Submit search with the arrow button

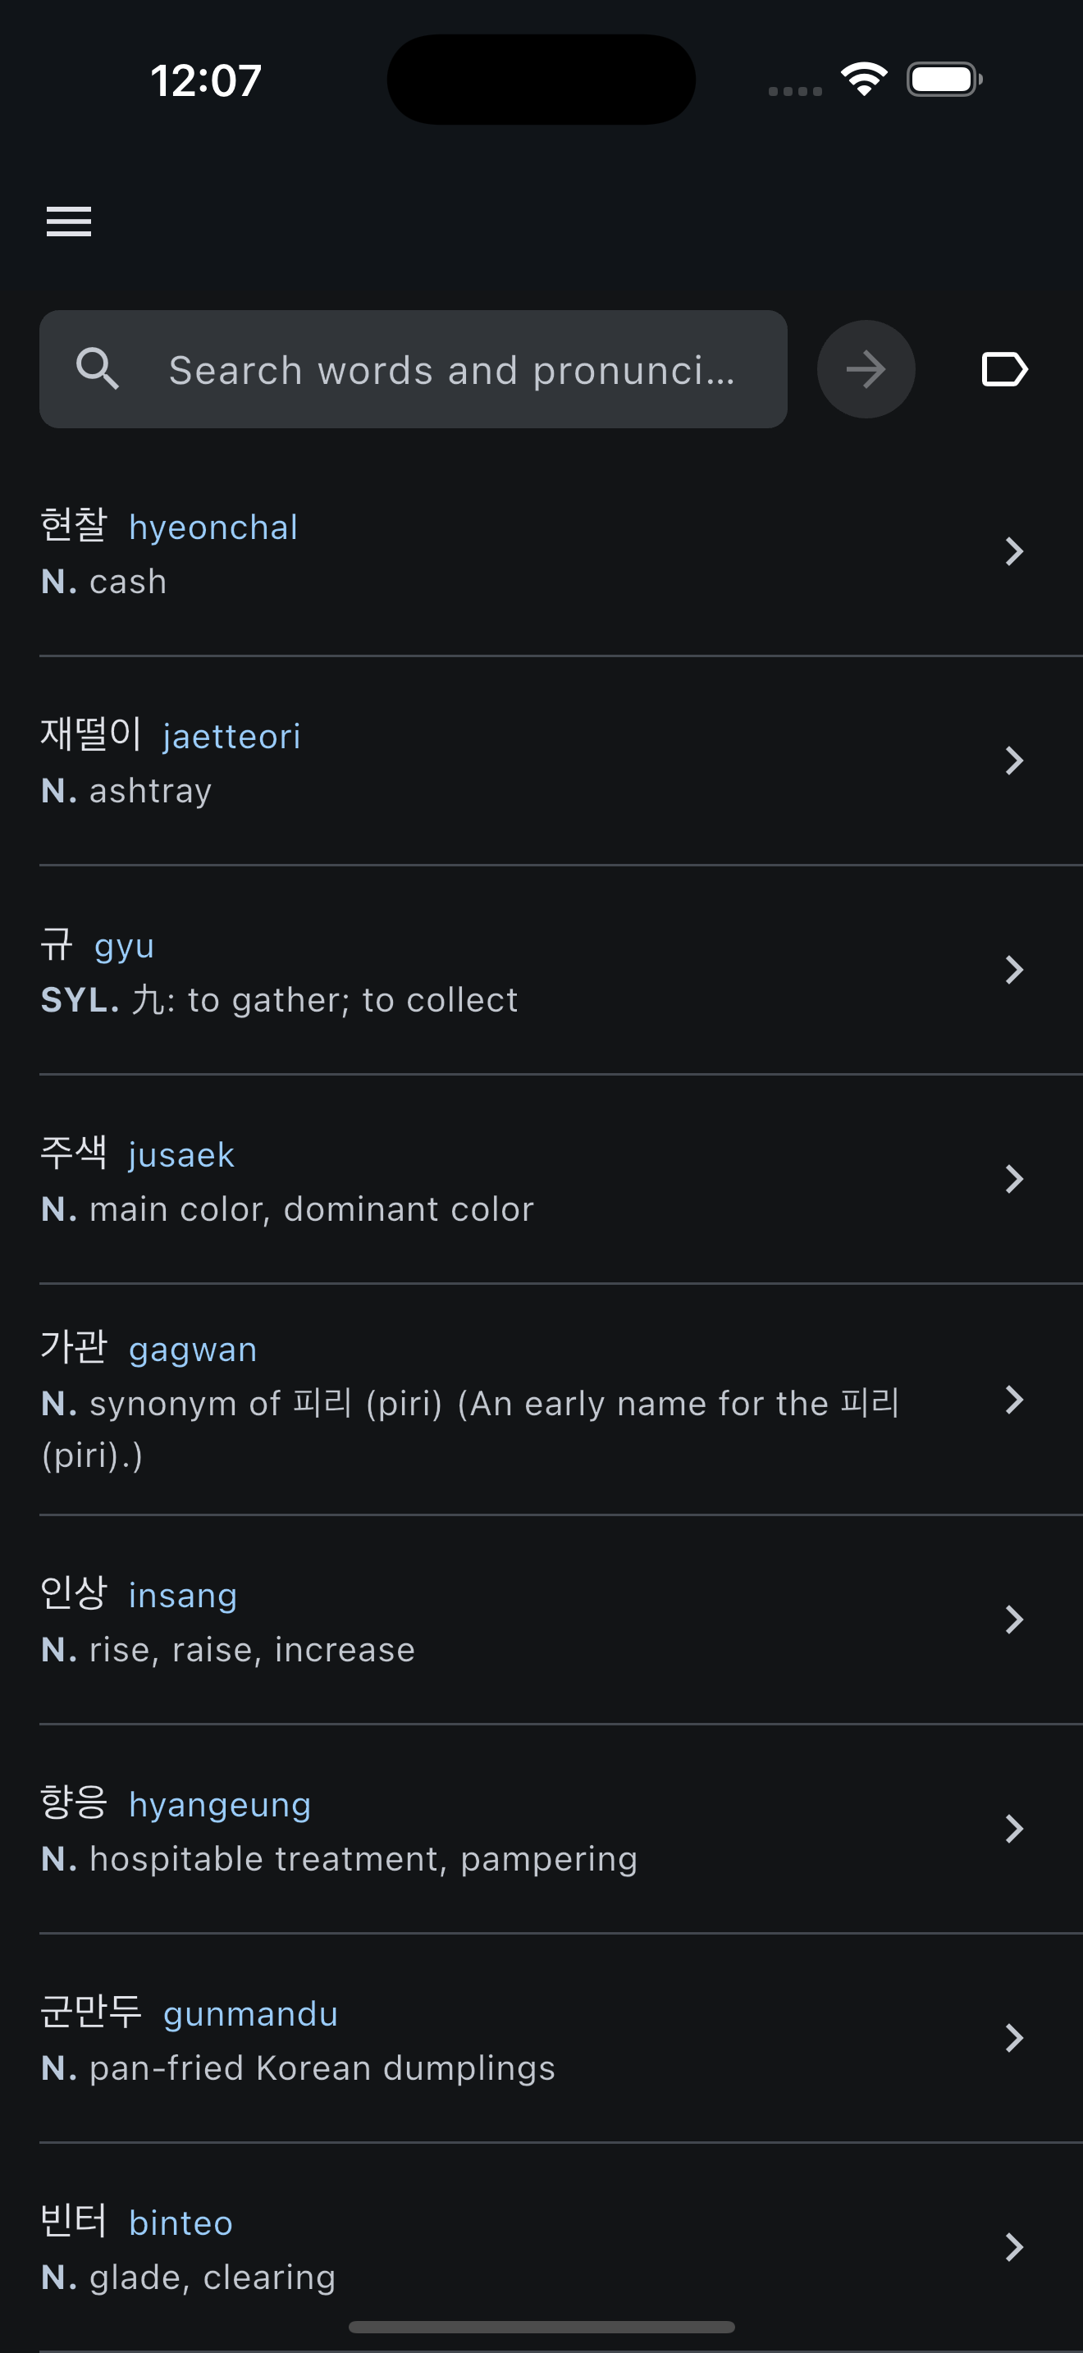[866, 369]
